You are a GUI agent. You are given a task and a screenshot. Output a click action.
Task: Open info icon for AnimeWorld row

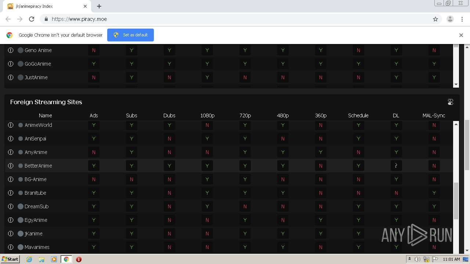click(x=11, y=125)
